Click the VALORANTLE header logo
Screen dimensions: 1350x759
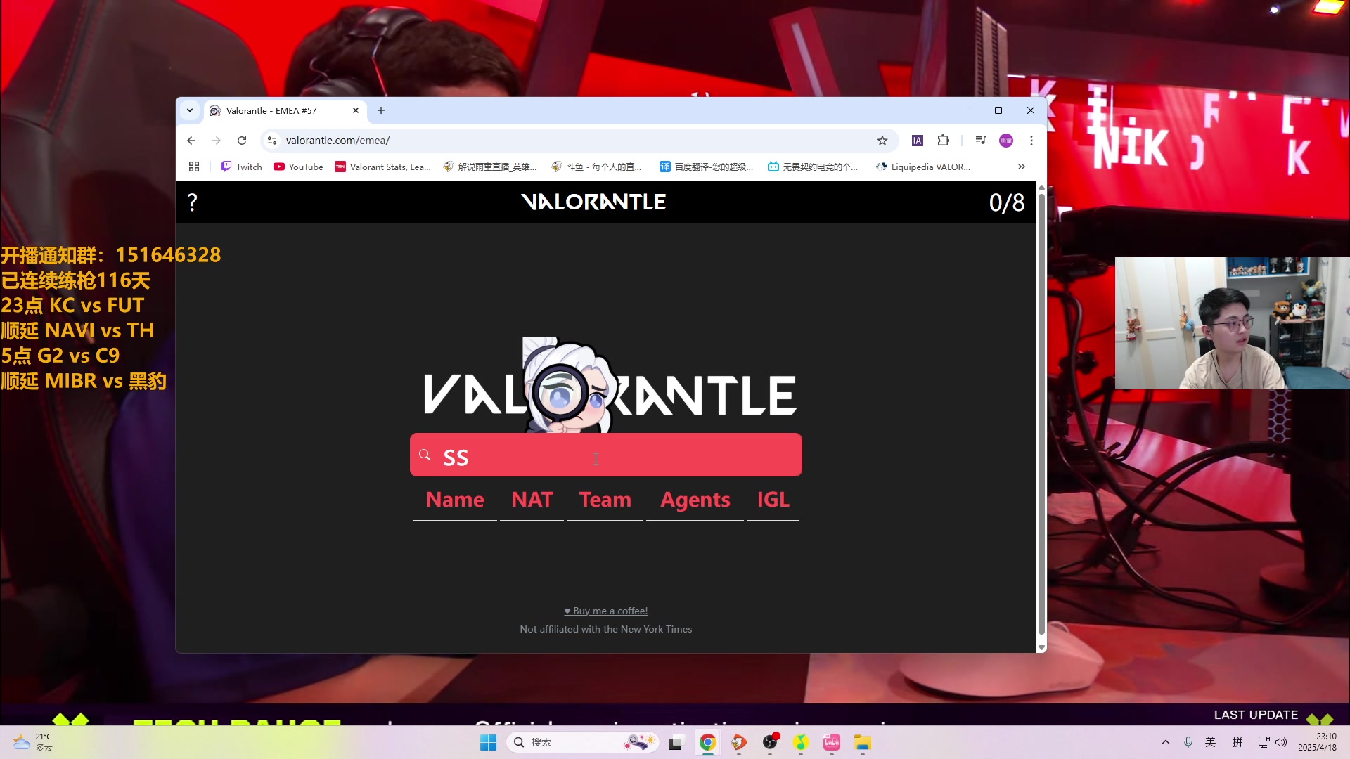(593, 202)
